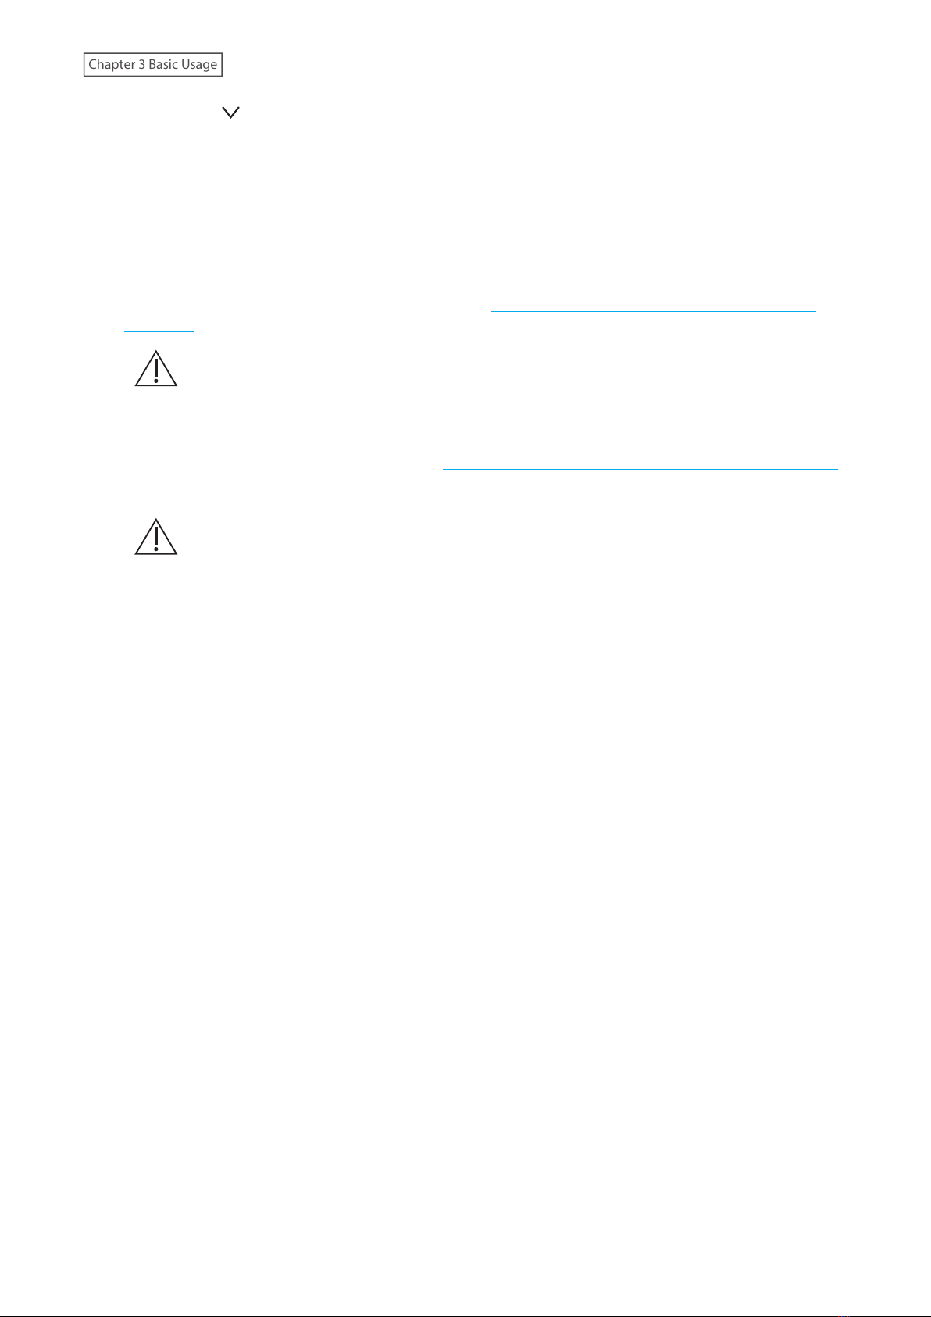Expand the section using the V-shaped arrow
The image size is (931, 1317).
[x=230, y=113]
